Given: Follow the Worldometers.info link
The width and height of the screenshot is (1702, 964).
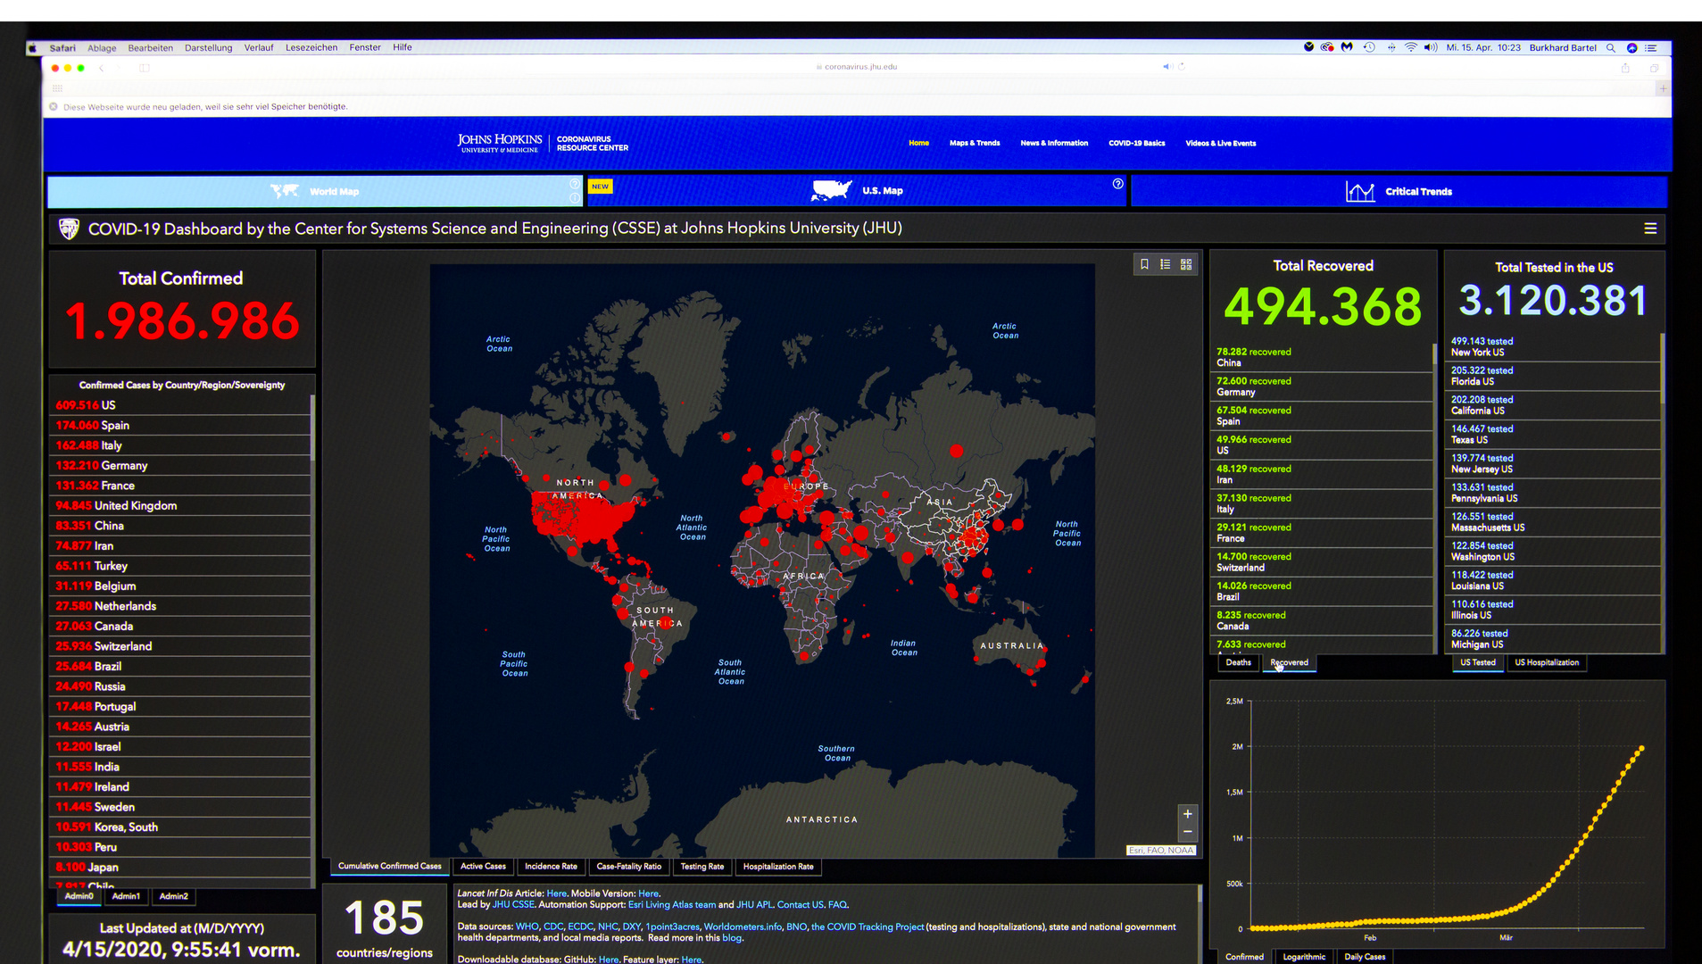Looking at the screenshot, I should click(x=742, y=927).
